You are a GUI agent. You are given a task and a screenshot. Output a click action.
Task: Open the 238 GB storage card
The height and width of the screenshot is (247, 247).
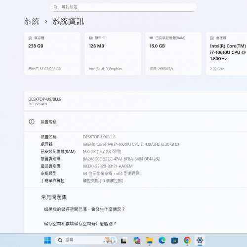[52, 54]
